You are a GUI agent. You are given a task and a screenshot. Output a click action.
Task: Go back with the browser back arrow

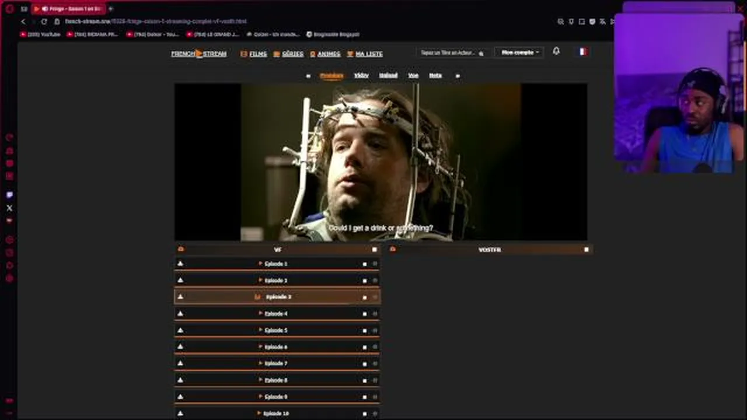23,22
